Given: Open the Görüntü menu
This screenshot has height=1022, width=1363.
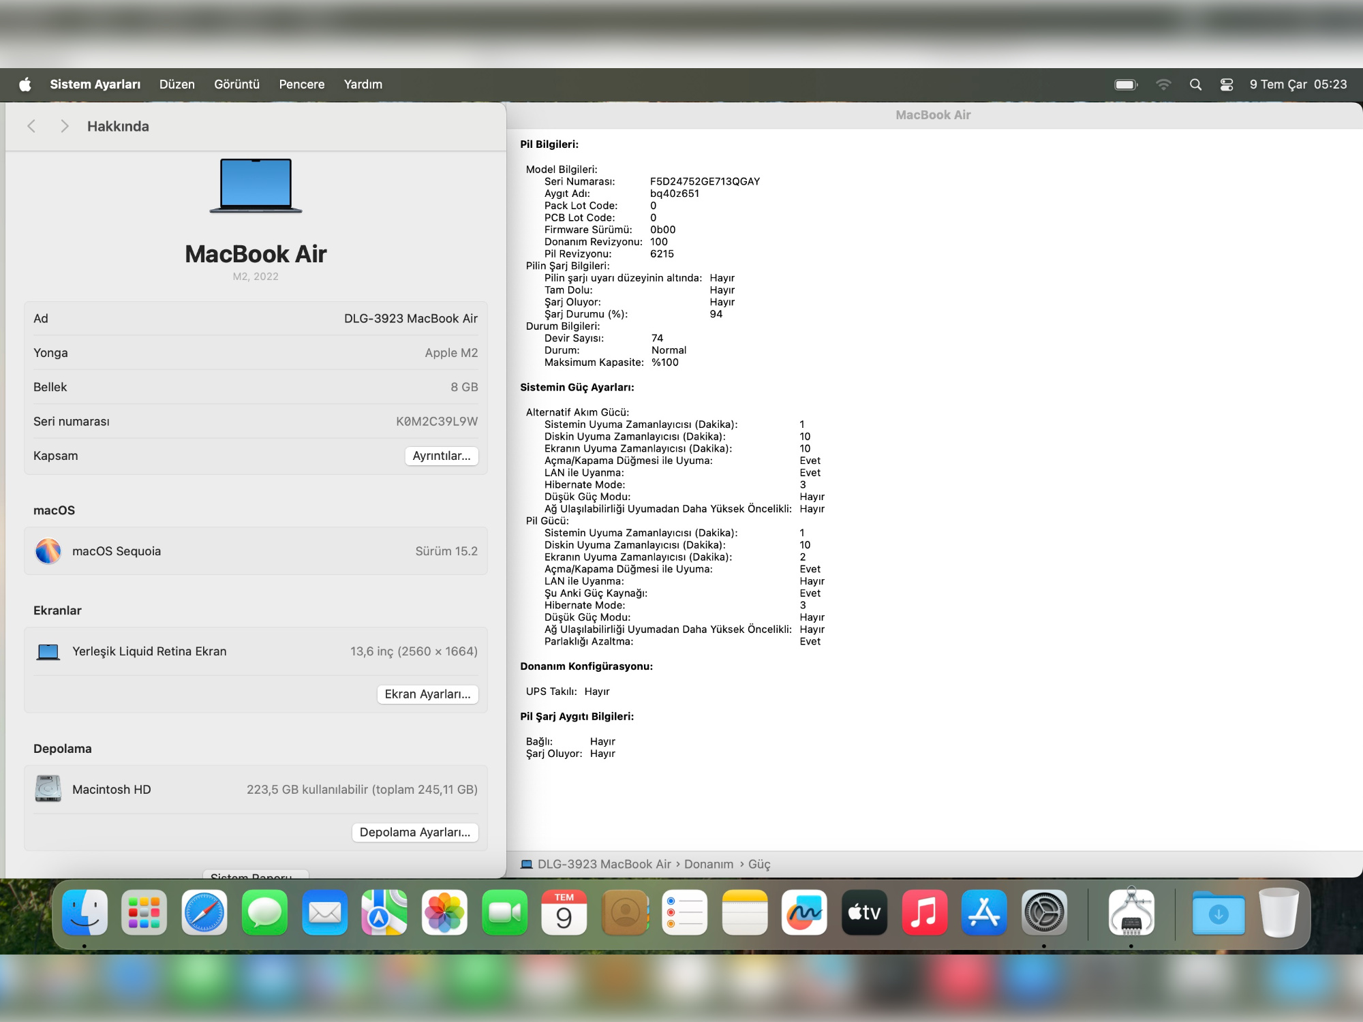Looking at the screenshot, I should tap(237, 84).
